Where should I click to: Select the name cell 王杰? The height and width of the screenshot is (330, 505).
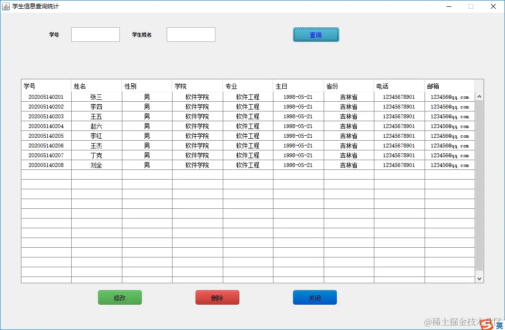coord(97,146)
